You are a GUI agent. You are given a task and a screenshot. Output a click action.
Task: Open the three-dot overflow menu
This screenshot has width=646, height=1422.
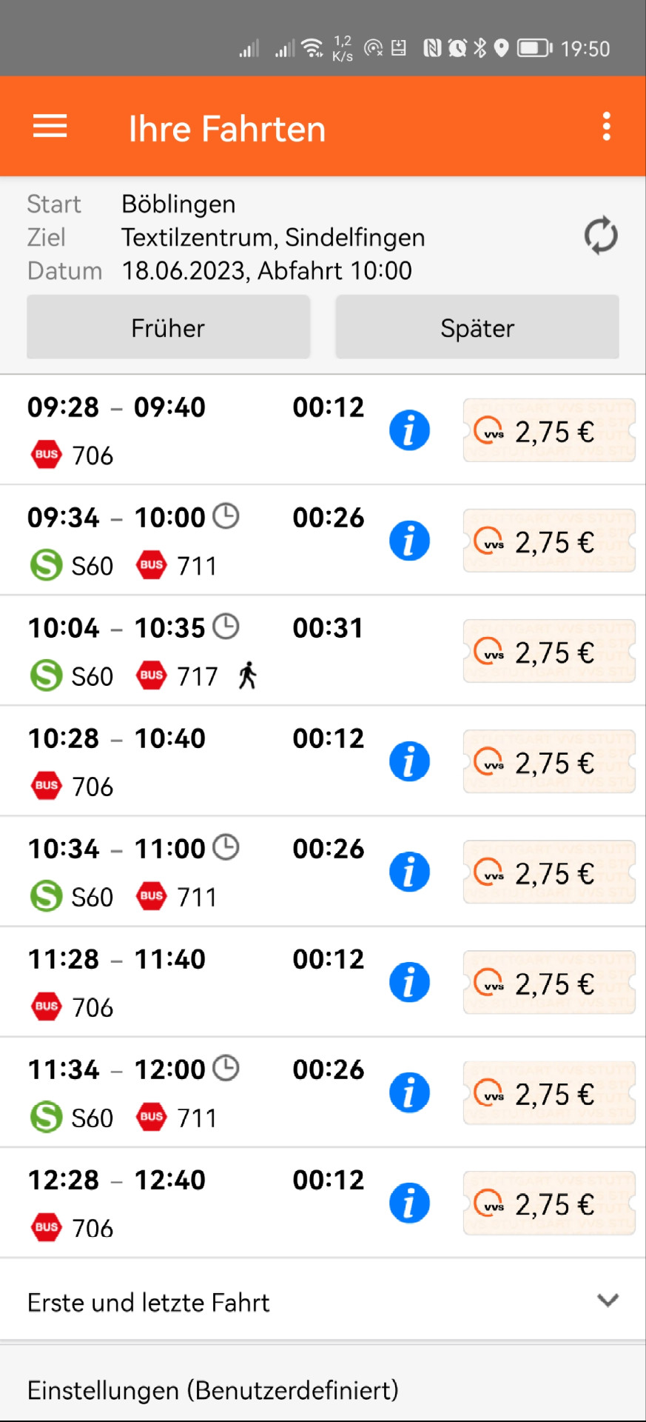pyautogui.click(x=606, y=127)
